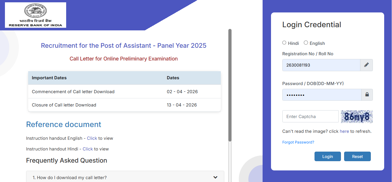Click the Login button
Viewport: 392px width, 182px height.
(x=328, y=156)
